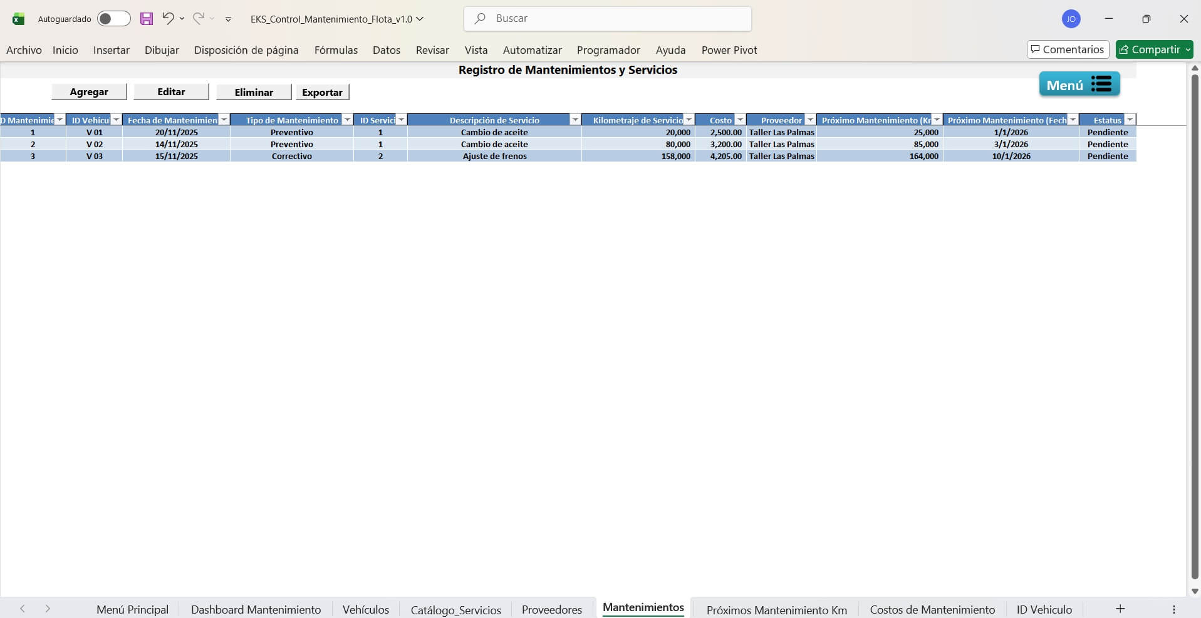Open ID Mantenimiento column filter
The image size is (1201, 618).
pyautogui.click(x=60, y=120)
